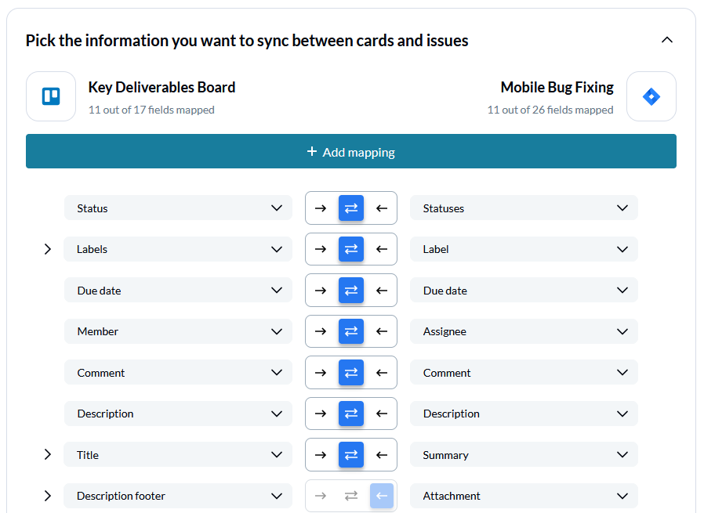
Task: Click '11 out of 26 fields mapped' text
Action: point(550,110)
